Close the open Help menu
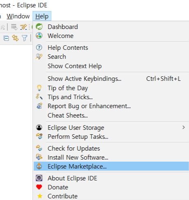The width and height of the screenshot is (189, 200). pos(42,16)
